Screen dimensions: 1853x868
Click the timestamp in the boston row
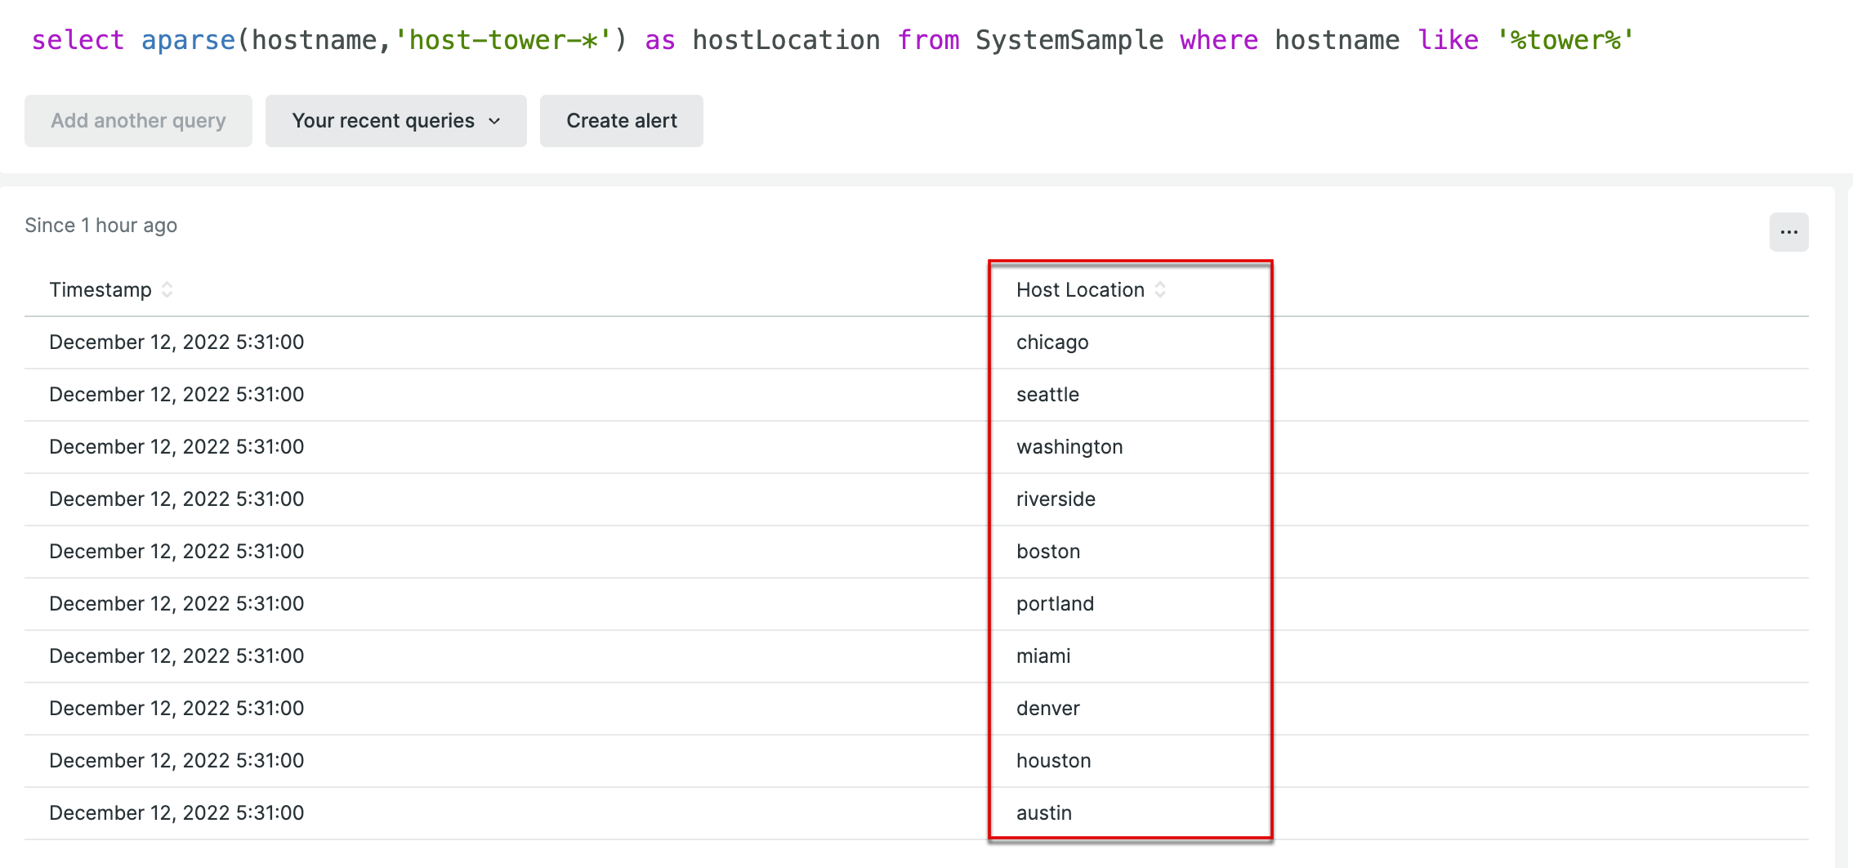pyautogui.click(x=176, y=552)
